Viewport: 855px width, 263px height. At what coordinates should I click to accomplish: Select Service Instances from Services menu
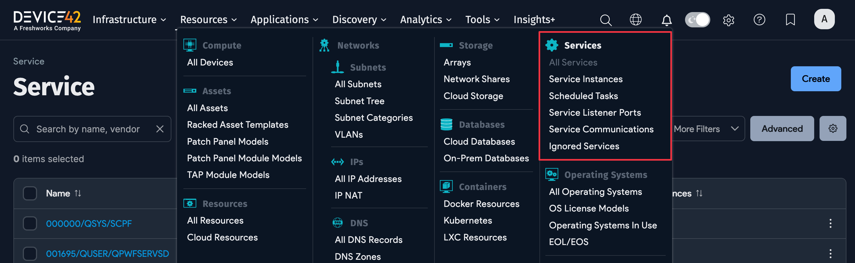[585, 79]
